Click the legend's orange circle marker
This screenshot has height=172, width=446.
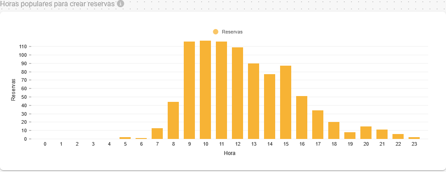tap(215, 32)
